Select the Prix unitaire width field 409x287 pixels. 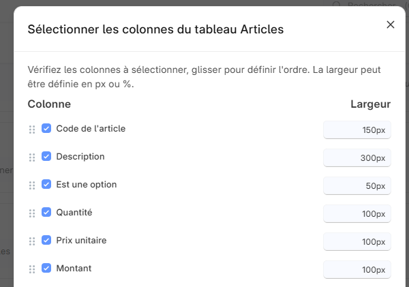[x=357, y=242]
